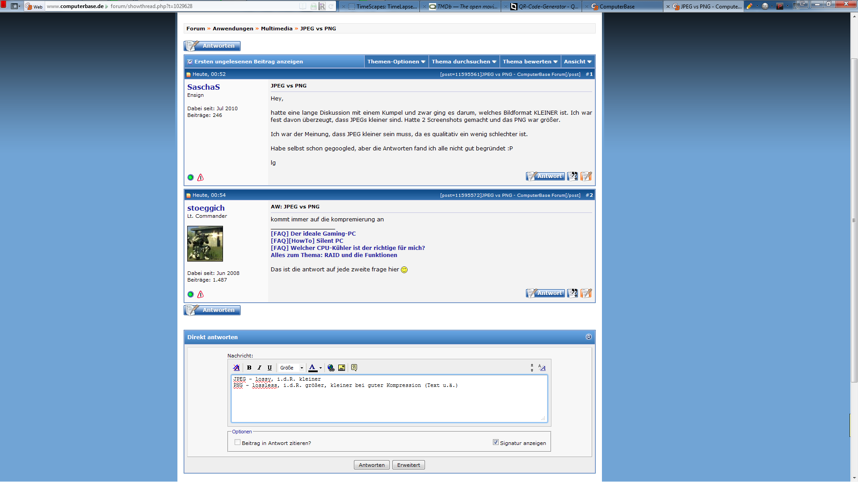The height and width of the screenshot is (482, 858).
Task: Open 'Thema bewerten' dropdown
Action: (530, 62)
